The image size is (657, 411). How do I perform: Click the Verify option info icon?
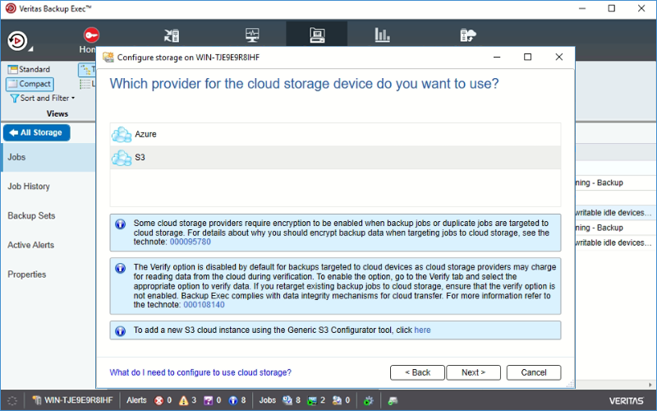120,268
